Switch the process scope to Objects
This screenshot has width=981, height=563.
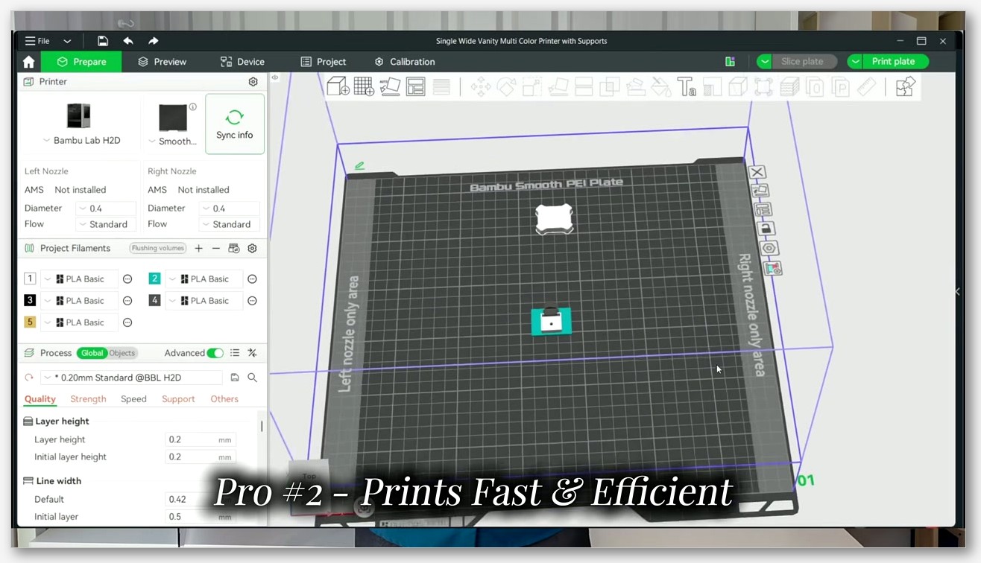pos(122,353)
